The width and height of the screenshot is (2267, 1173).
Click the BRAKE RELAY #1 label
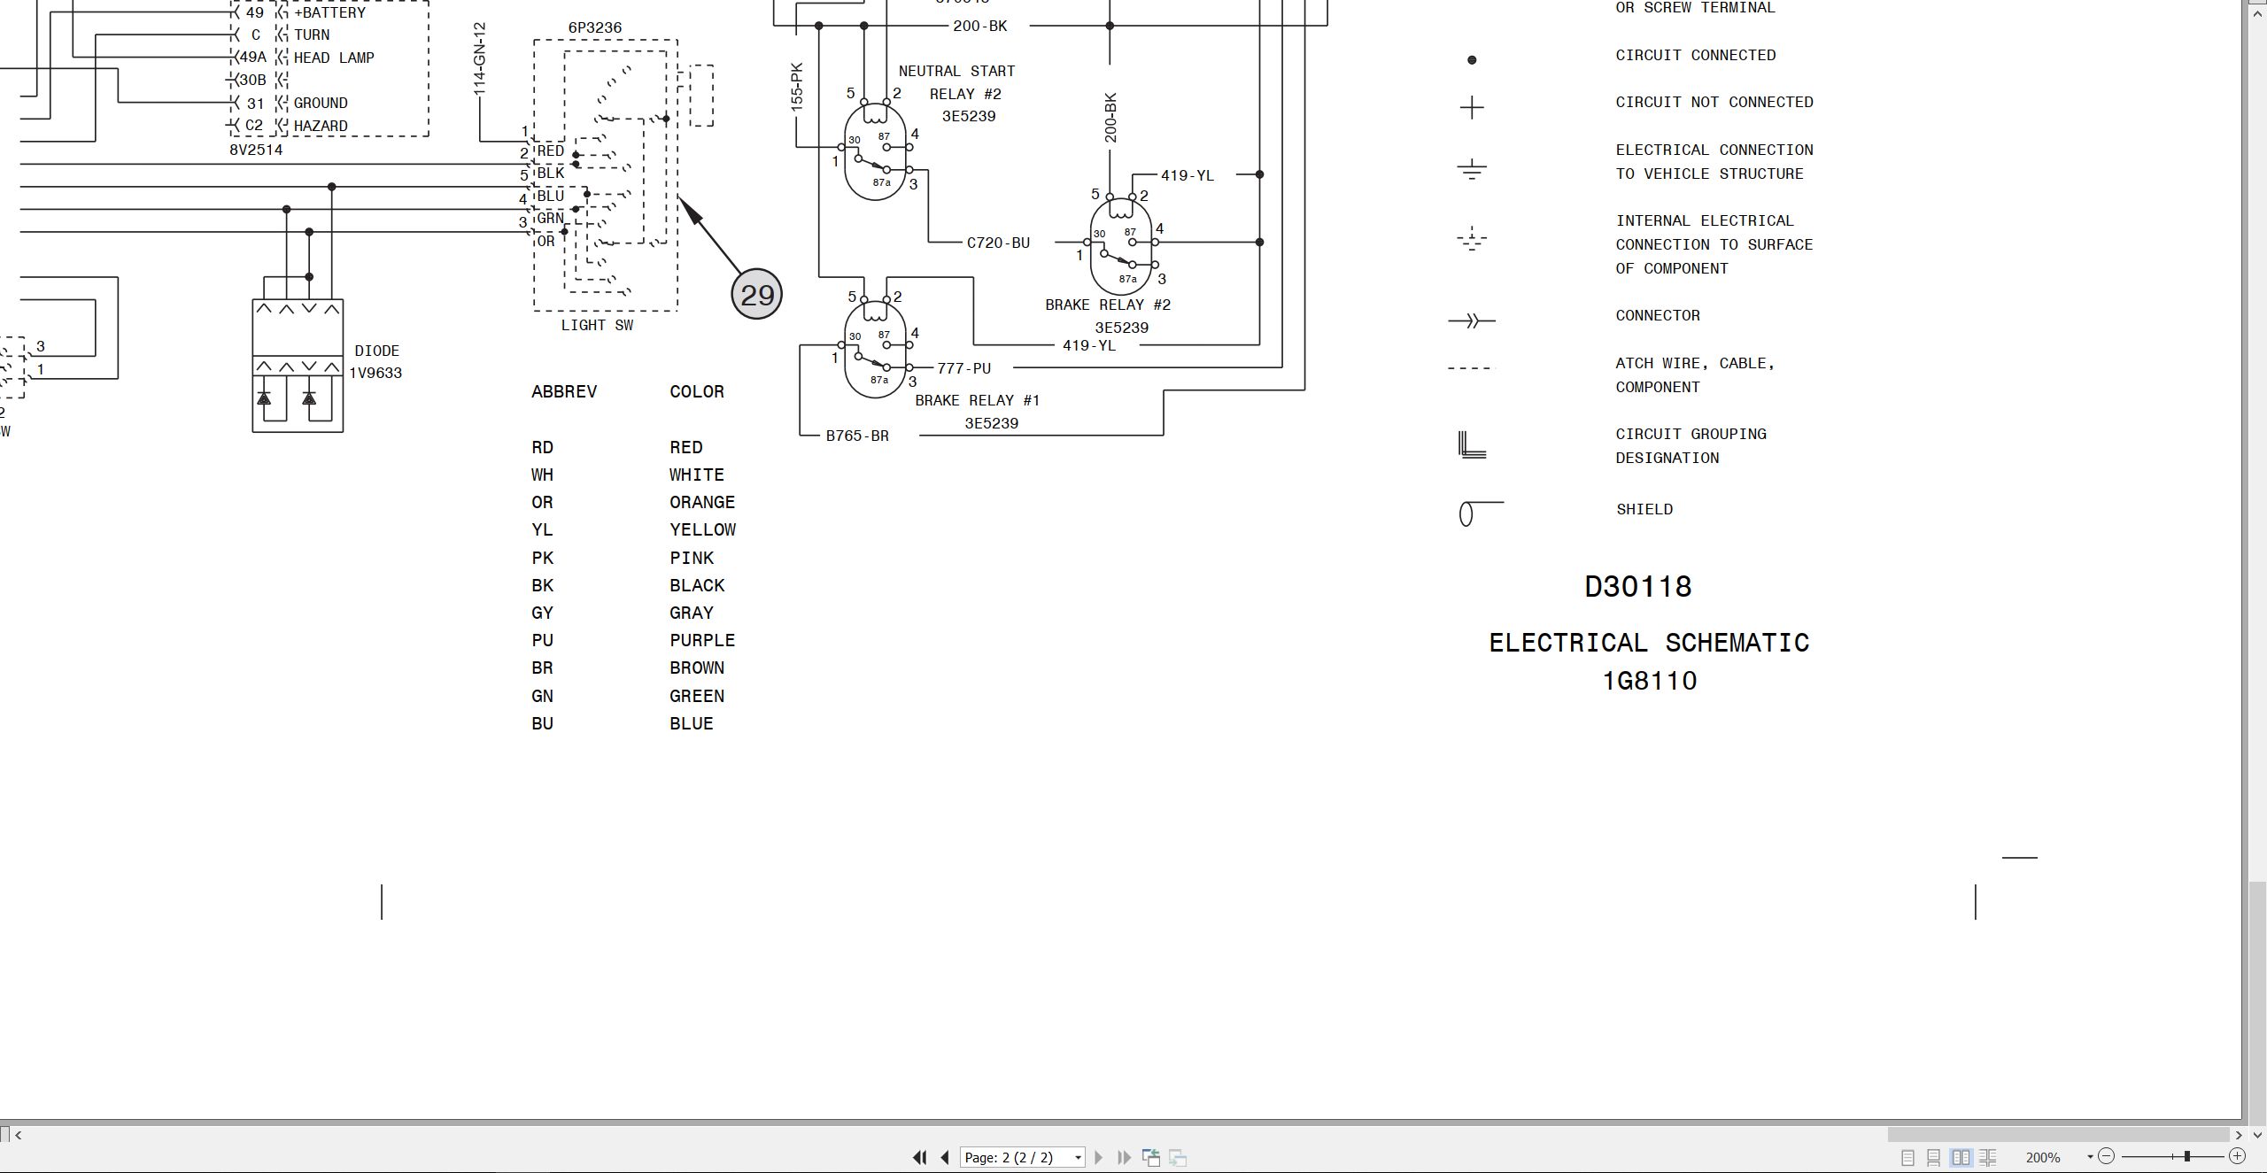[x=978, y=400]
